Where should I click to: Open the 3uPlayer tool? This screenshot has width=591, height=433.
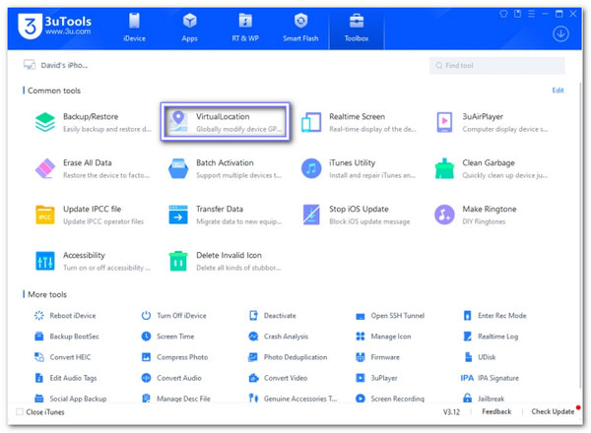pyautogui.click(x=376, y=378)
